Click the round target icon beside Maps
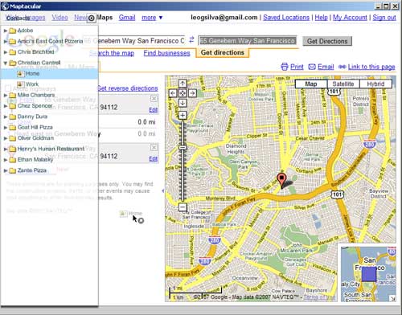Screen dimensions: 402x315 pos(91,18)
